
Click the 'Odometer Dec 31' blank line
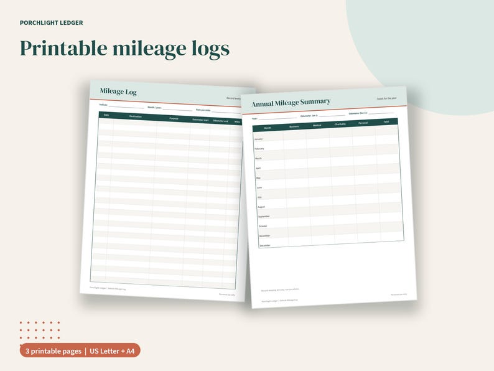(381, 113)
